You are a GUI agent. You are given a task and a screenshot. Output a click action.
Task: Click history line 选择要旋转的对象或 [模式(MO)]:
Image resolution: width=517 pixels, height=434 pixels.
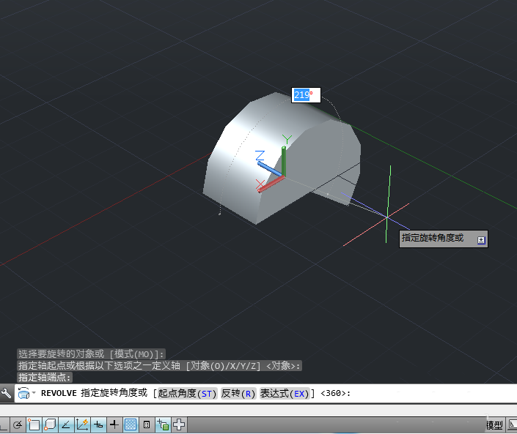91,354
